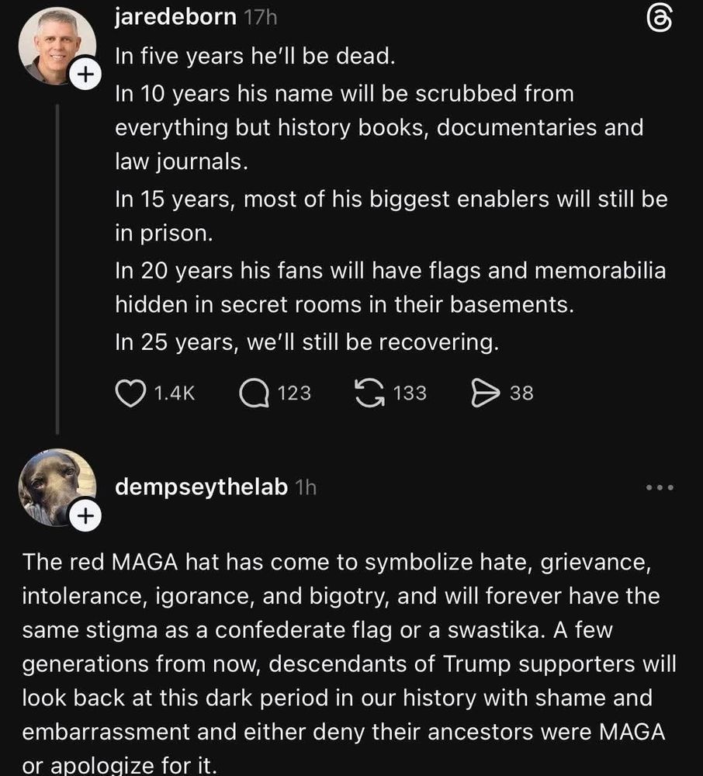Repost jaredeborn's post using the repost arrows

click(369, 393)
